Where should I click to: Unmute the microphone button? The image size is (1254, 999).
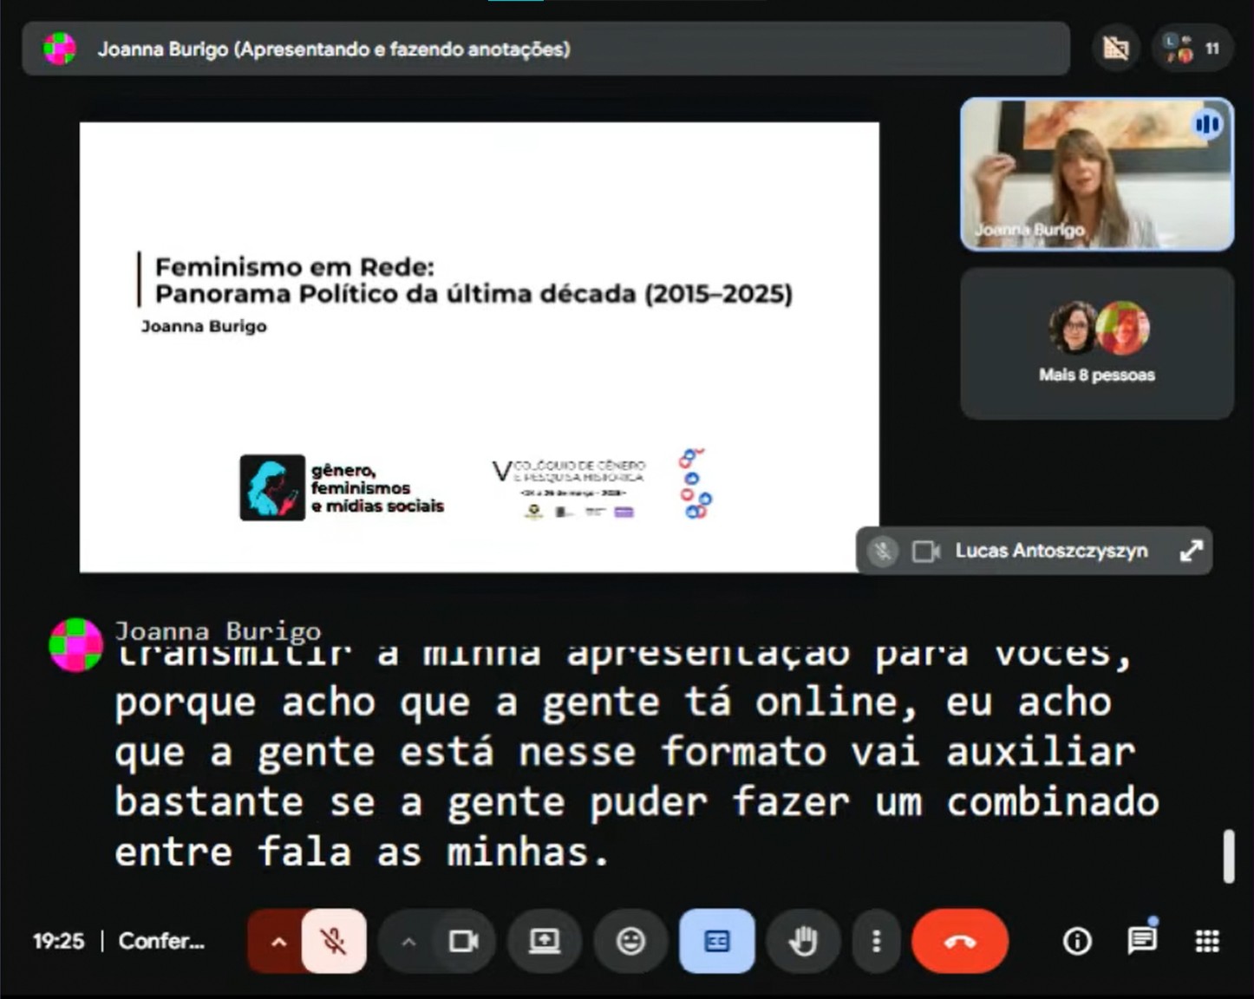pyautogui.click(x=334, y=941)
